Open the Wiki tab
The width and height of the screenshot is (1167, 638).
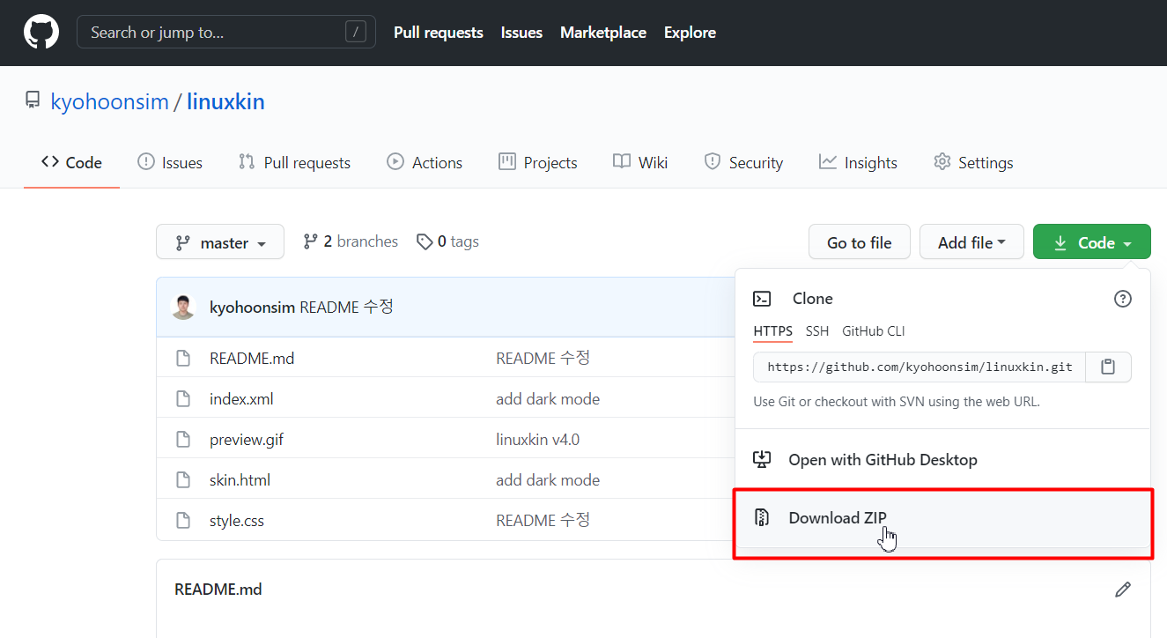640,163
